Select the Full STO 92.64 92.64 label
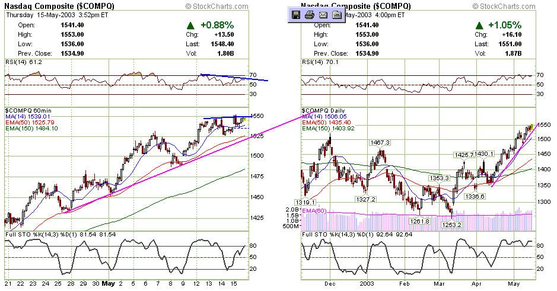 pos(357,235)
